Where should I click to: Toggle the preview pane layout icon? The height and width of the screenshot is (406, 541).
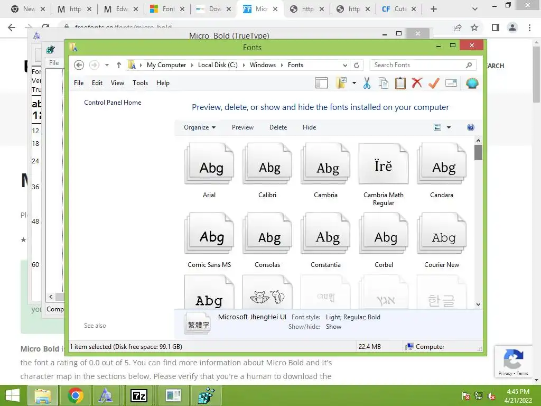pyautogui.click(x=321, y=83)
